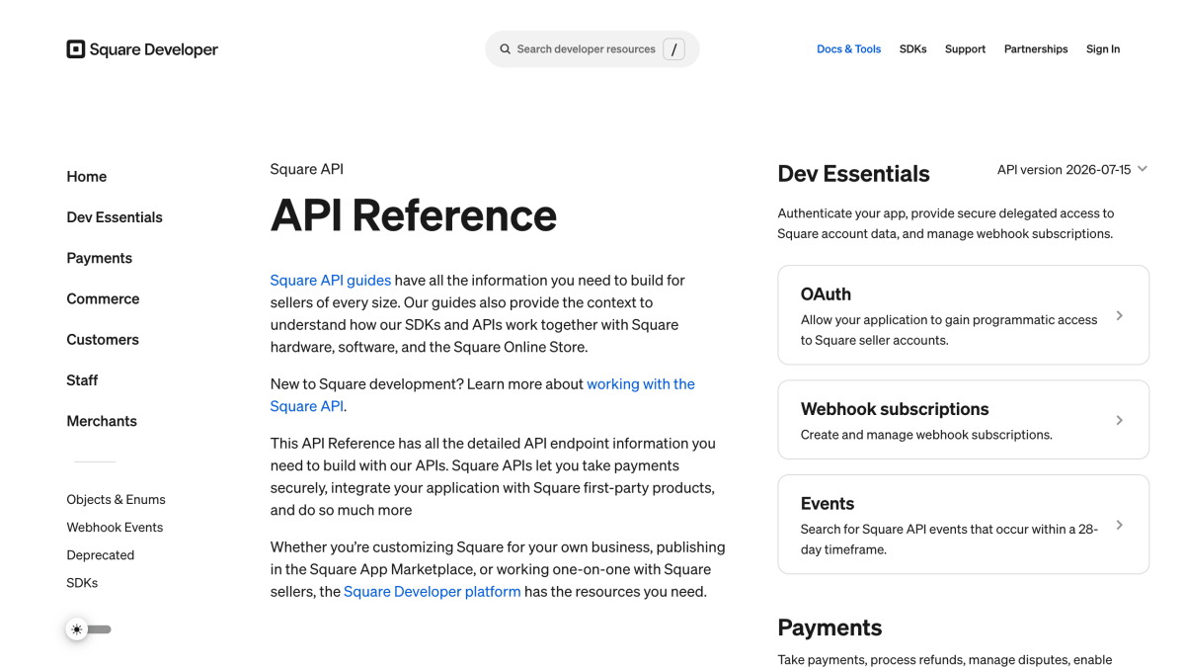Click the Payments section heading
The width and height of the screenshot is (1185, 667).
coord(829,627)
